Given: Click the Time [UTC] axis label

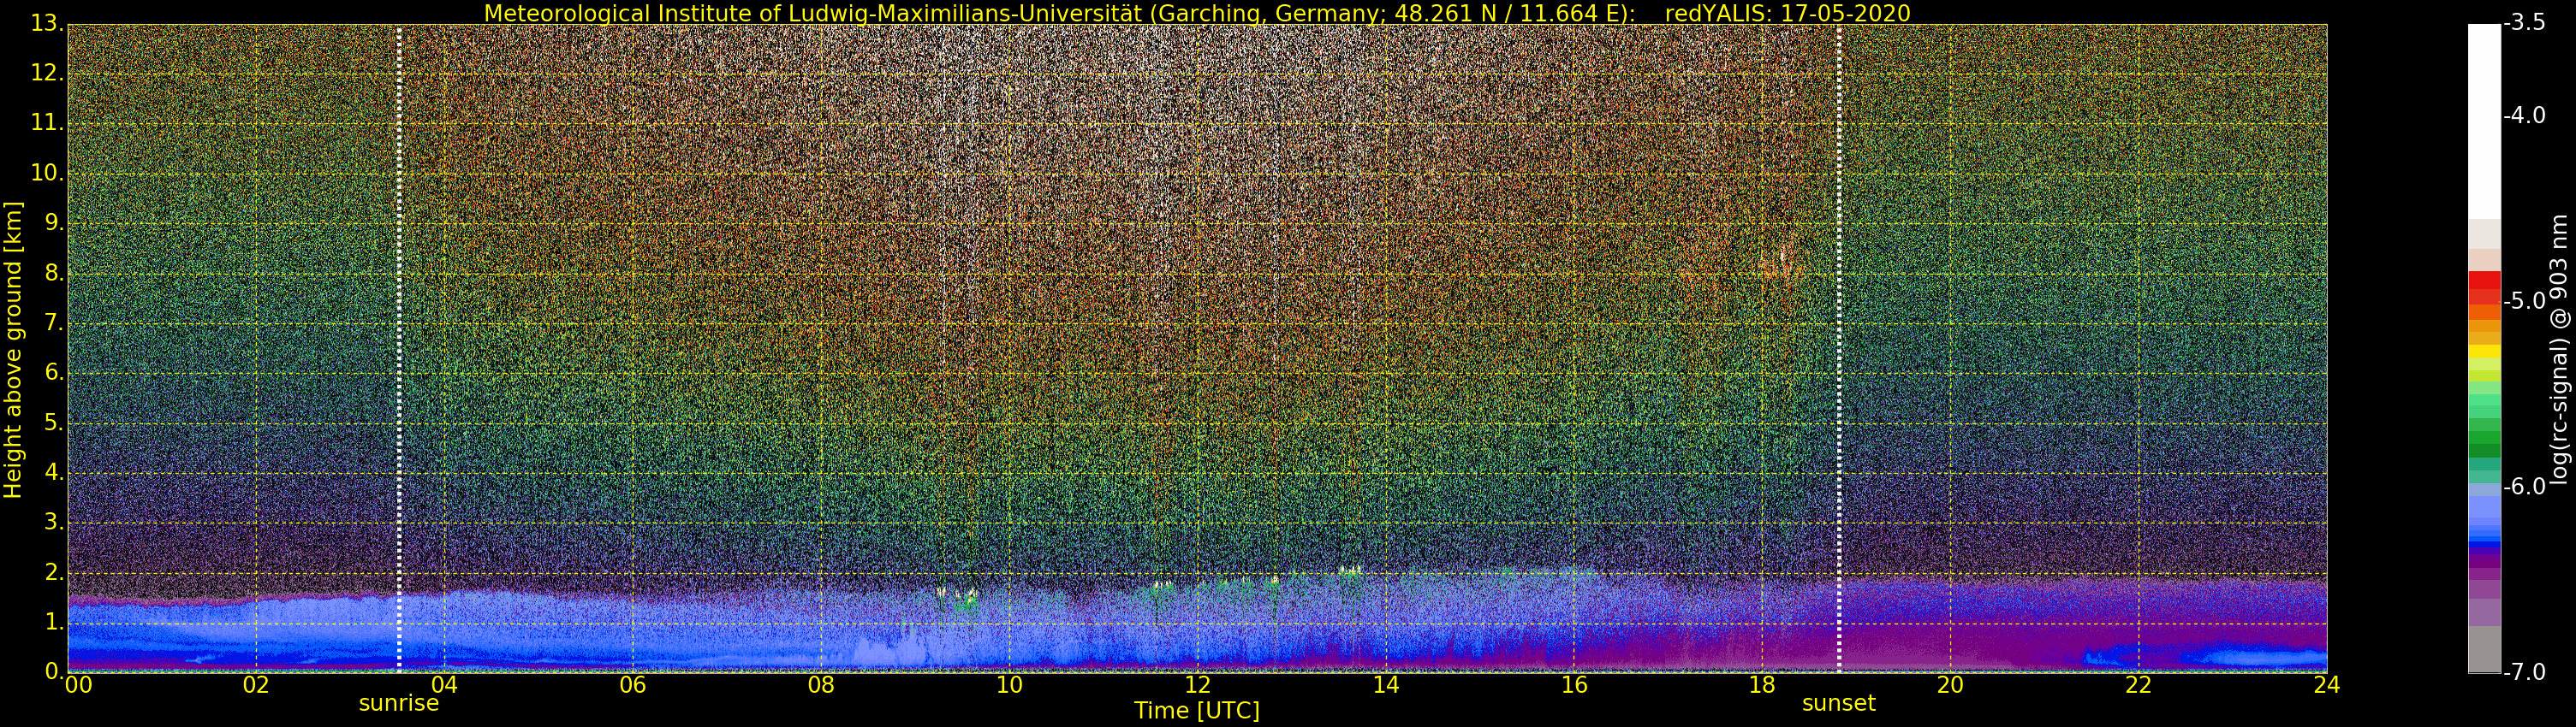Looking at the screenshot, I should [1196, 711].
